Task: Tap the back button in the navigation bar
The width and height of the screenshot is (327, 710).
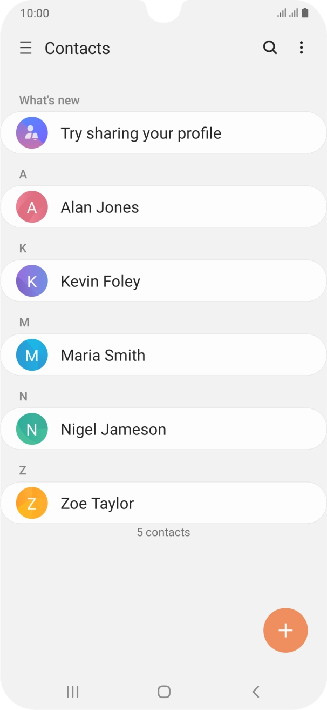Action: coord(255,692)
